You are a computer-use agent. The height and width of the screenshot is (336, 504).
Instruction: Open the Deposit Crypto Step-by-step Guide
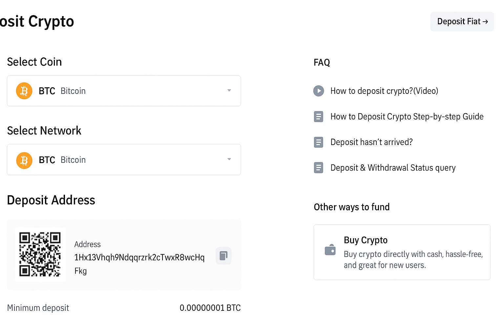coord(407,116)
